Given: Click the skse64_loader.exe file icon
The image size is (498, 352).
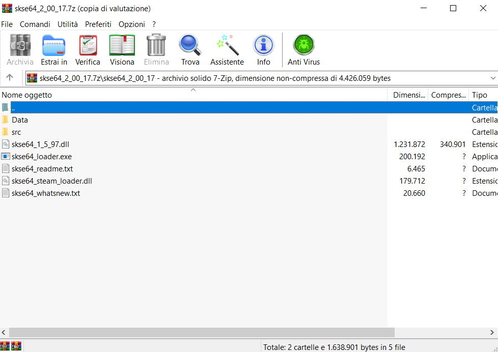Looking at the screenshot, I should 6,156.
